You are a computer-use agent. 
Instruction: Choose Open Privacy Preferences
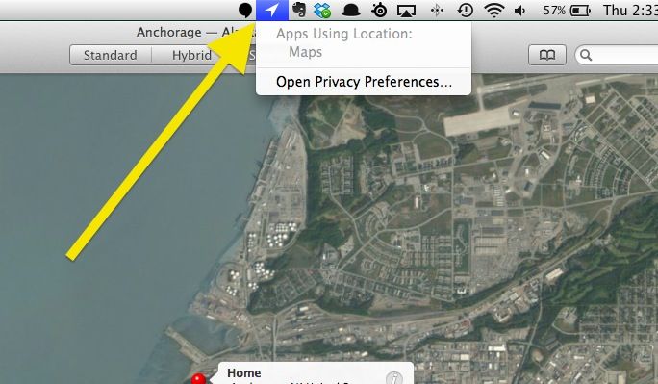[364, 82]
